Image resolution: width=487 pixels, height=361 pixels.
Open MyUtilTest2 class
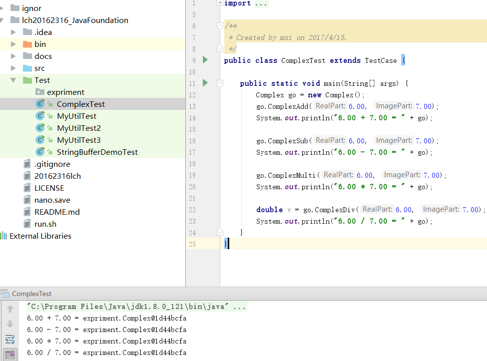tap(79, 128)
